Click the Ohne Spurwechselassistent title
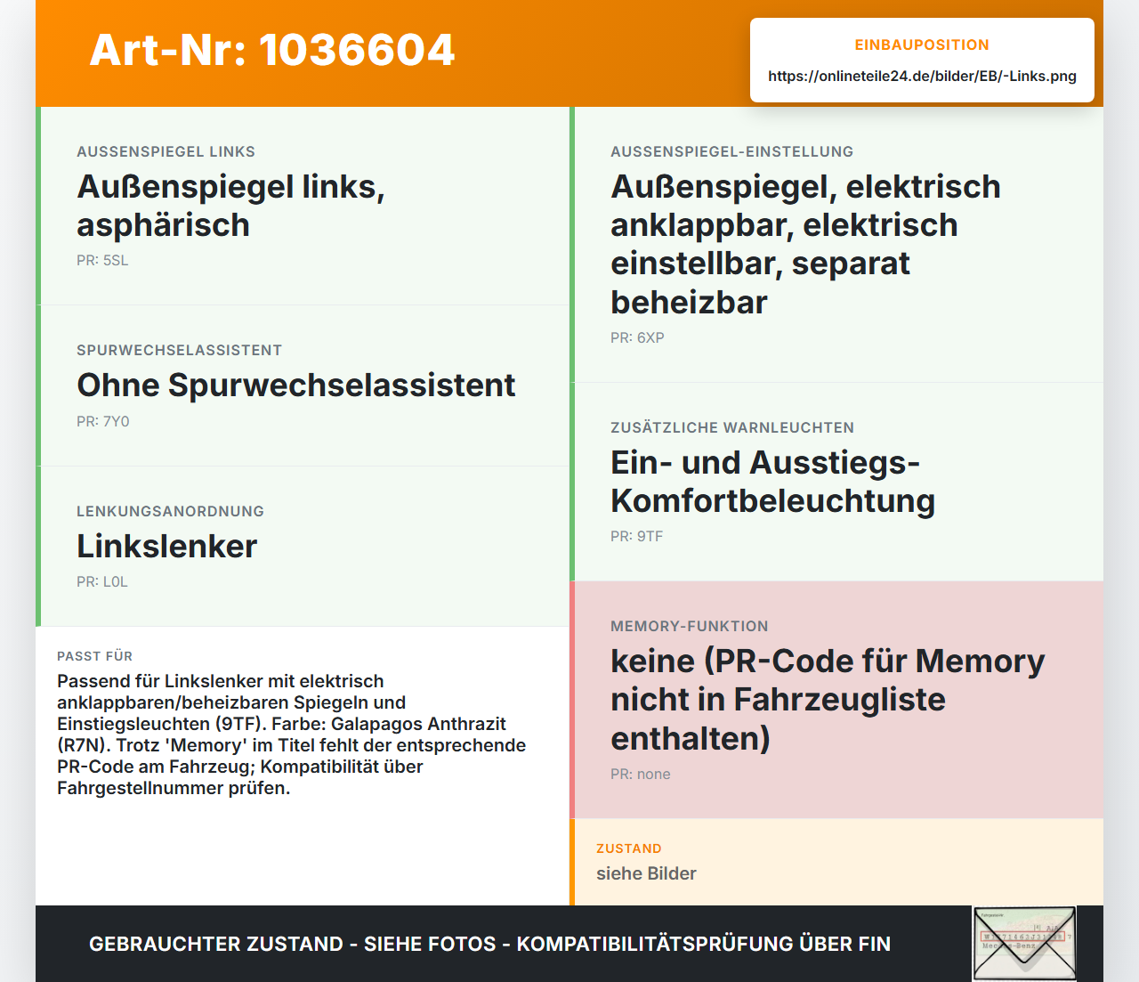The width and height of the screenshot is (1139, 982). click(296, 385)
